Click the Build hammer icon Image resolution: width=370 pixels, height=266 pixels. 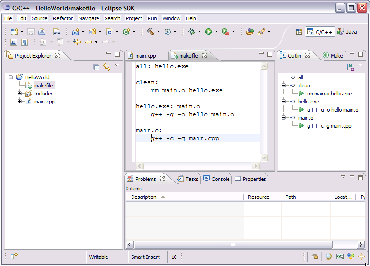tap(150, 31)
